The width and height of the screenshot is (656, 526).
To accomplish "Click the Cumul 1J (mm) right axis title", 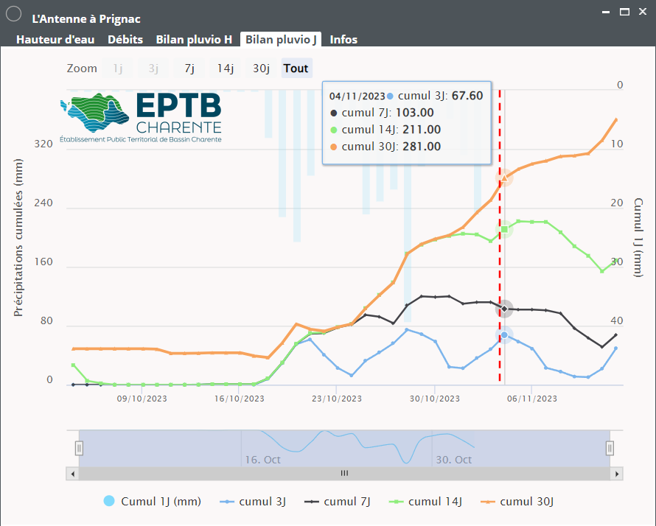I will (x=638, y=237).
